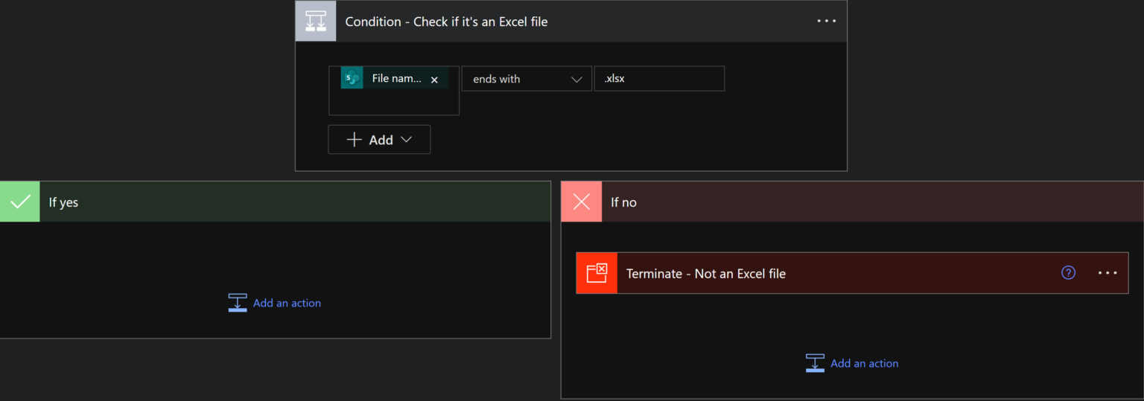This screenshot has height=401, width=1144.
Task: Select the File name dynamic content token
Action: click(x=396, y=79)
